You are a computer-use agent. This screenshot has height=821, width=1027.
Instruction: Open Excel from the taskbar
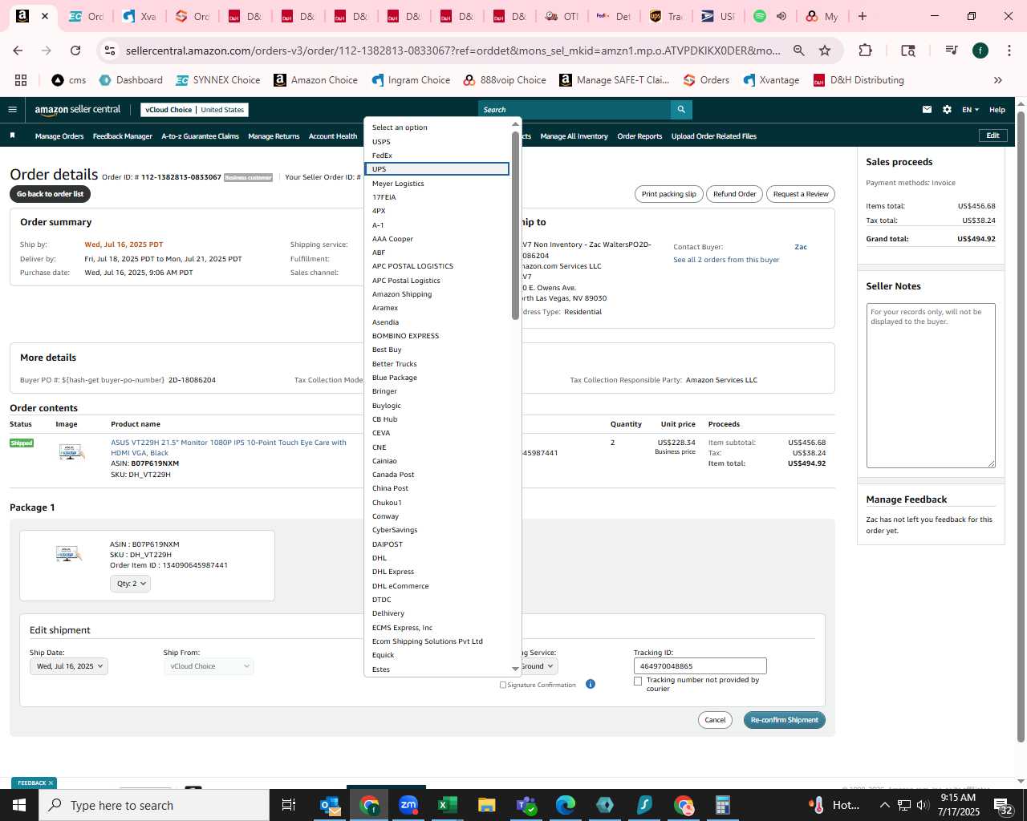(448, 805)
